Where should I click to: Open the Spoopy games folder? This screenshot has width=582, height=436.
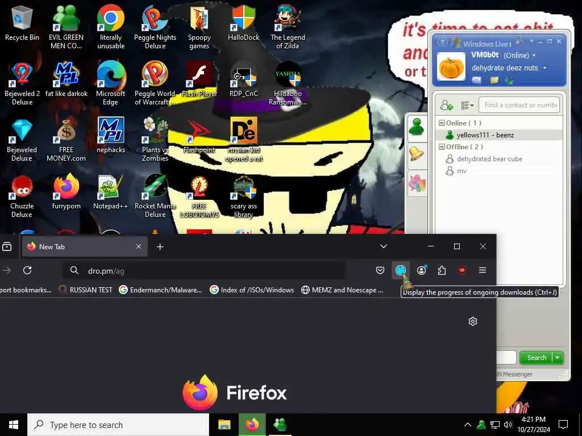(x=199, y=27)
